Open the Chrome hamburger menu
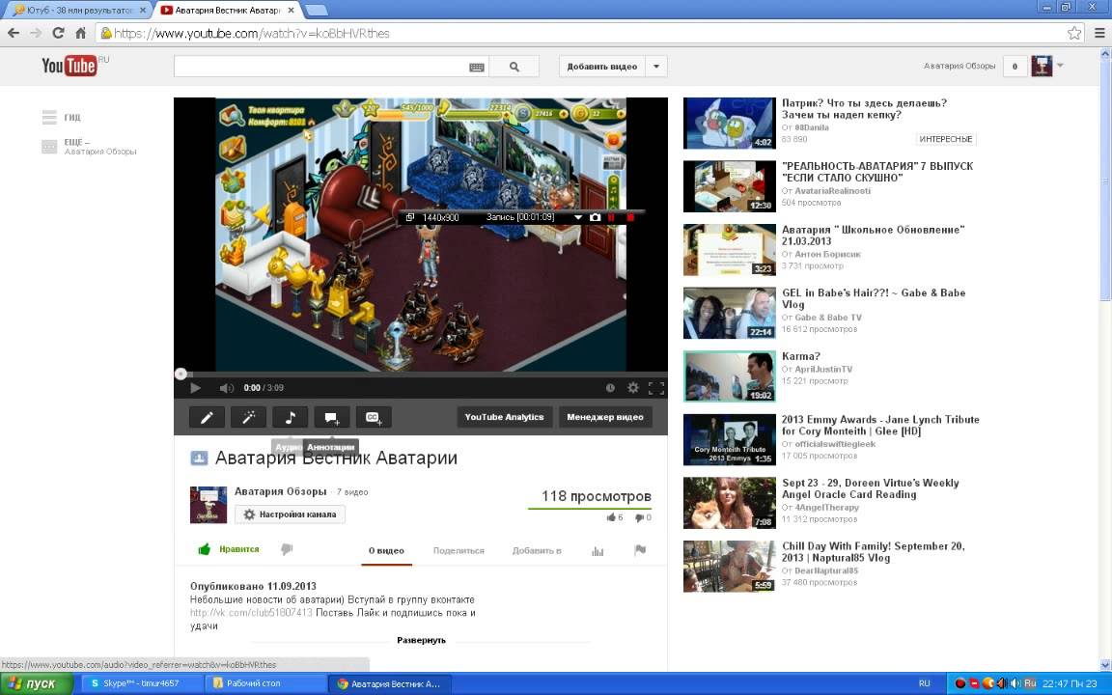The width and height of the screenshot is (1112, 695). pos(1099,34)
